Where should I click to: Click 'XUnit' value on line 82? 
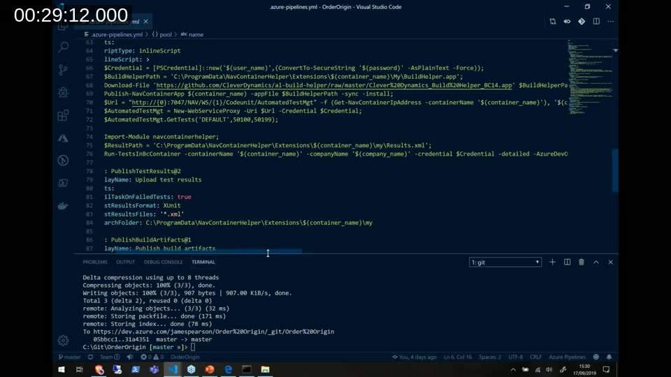point(172,205)
